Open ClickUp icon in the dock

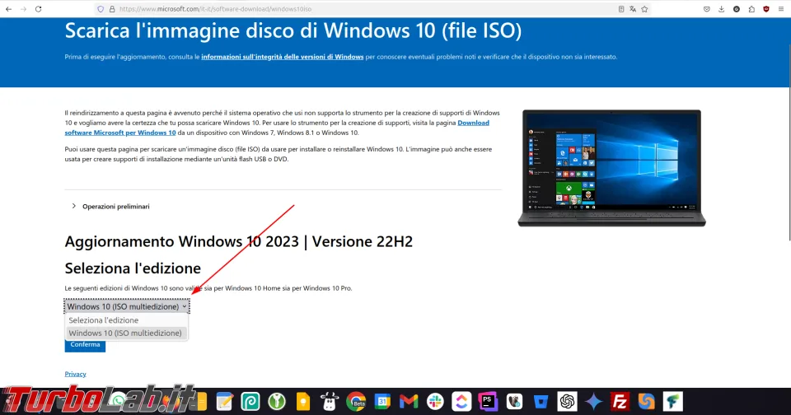[x=461, y=401]
